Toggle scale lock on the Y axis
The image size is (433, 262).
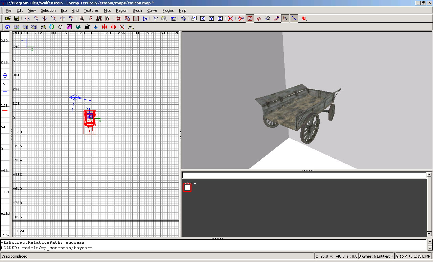click(x=211, y=18)
